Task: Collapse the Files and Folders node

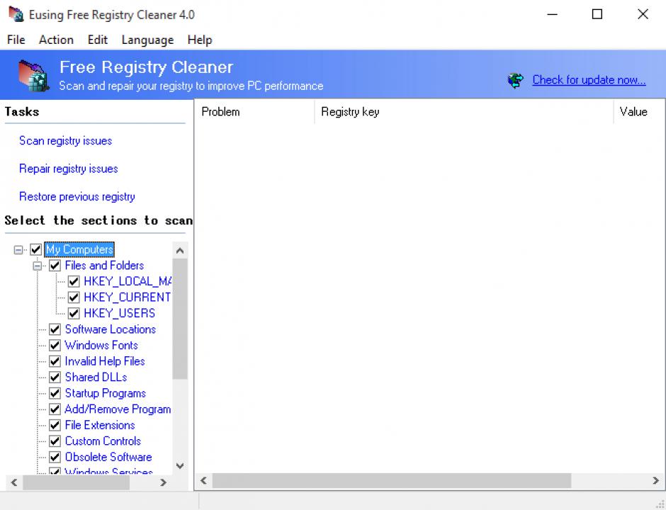Action: pos(37,266)
